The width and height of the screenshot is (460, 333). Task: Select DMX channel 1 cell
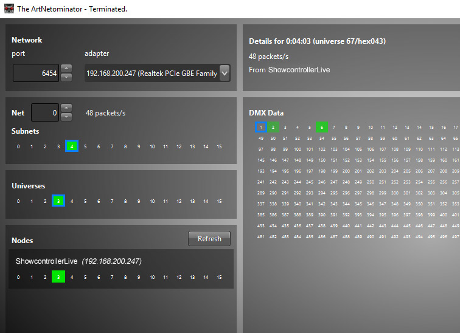261,127
